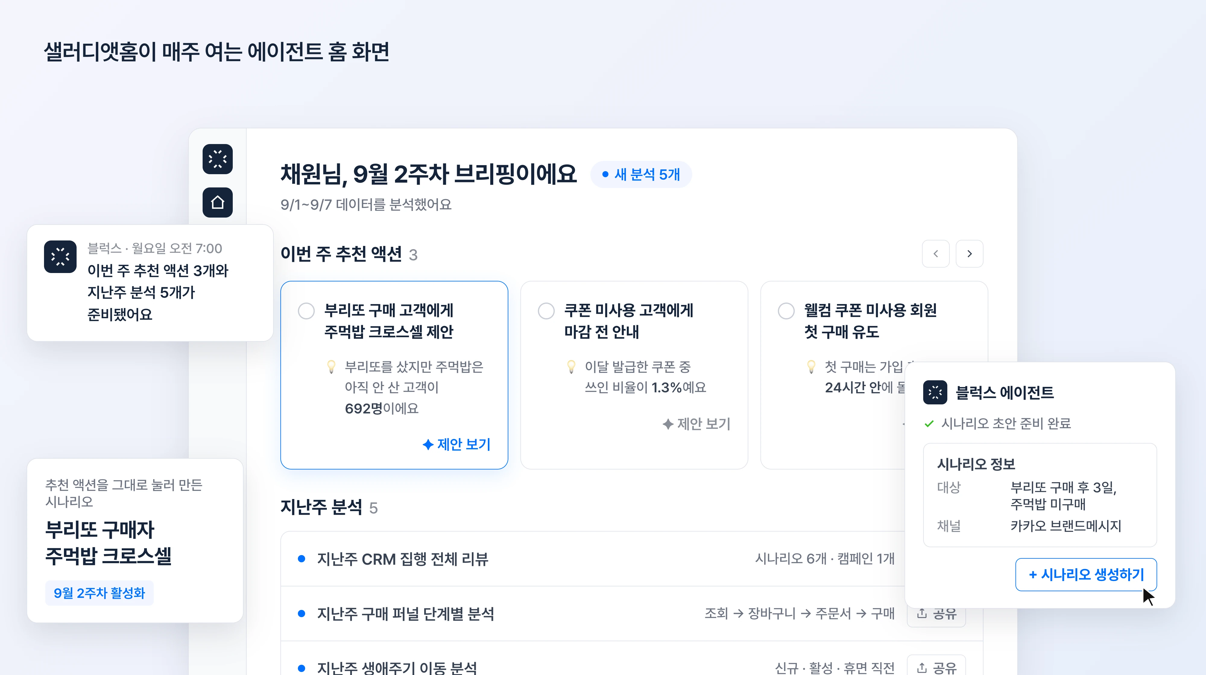Click 부리또 구매 후 3일, 주먹밥 미구매 value
1206x675 pixels.
tap(1063, 496)
